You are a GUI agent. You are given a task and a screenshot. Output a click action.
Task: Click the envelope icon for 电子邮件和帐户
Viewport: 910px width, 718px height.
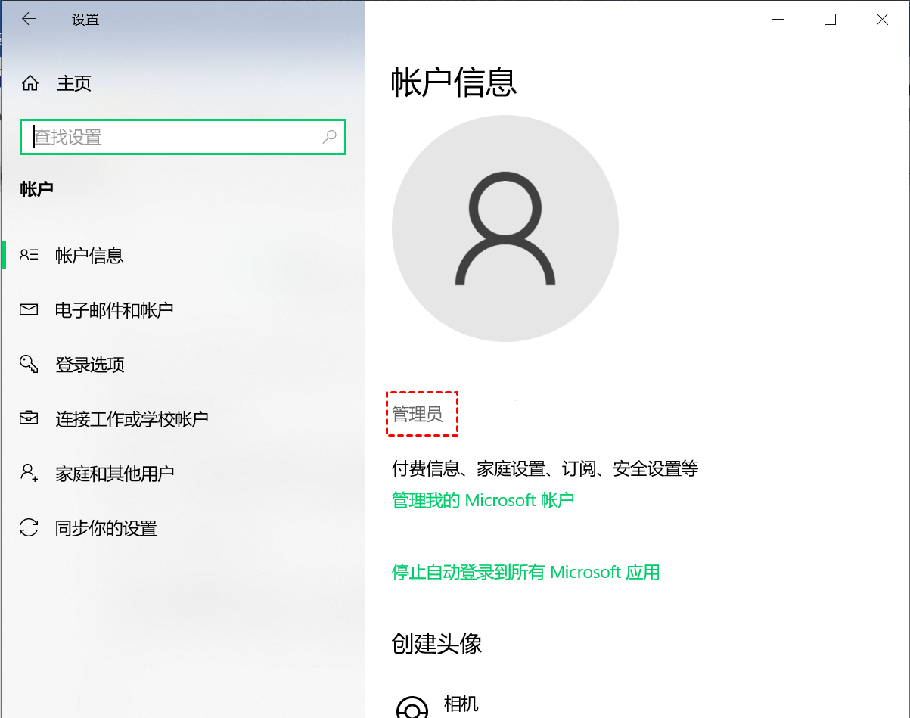coord(29,309)
